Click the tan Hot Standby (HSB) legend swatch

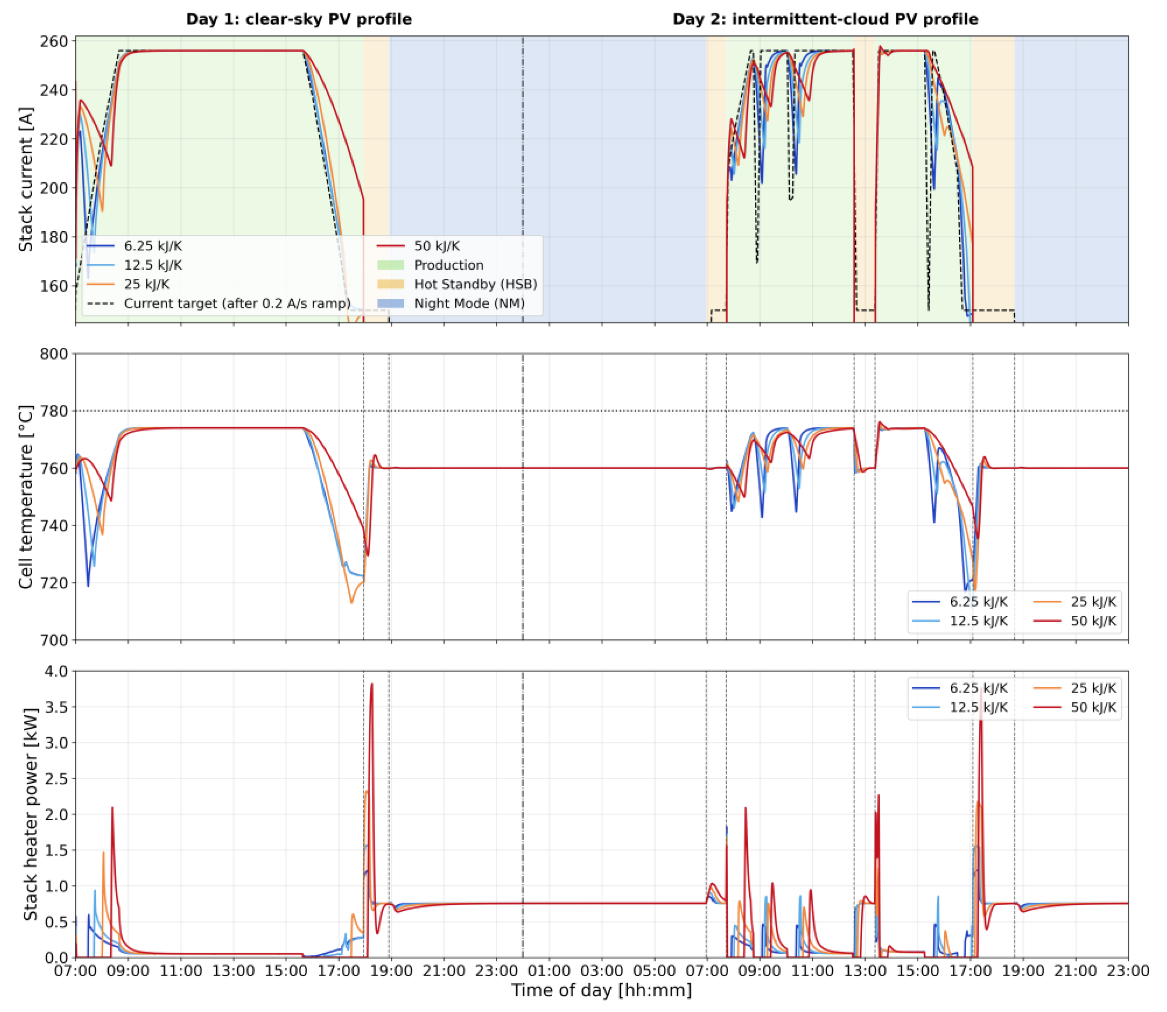(x=390, y=284)
